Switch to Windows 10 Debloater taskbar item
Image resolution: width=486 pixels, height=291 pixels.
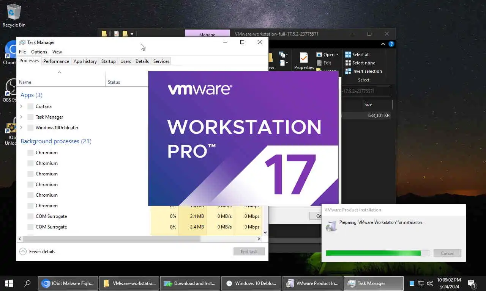(x=251, y=283)
